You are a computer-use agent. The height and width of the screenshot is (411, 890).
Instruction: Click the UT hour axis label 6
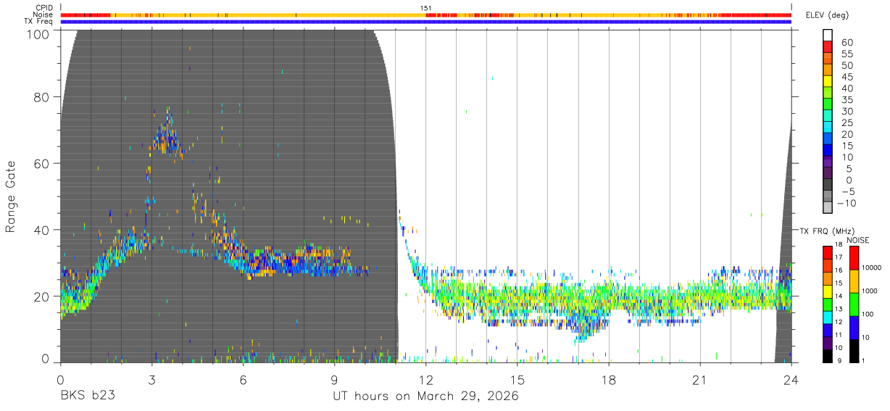243,379
